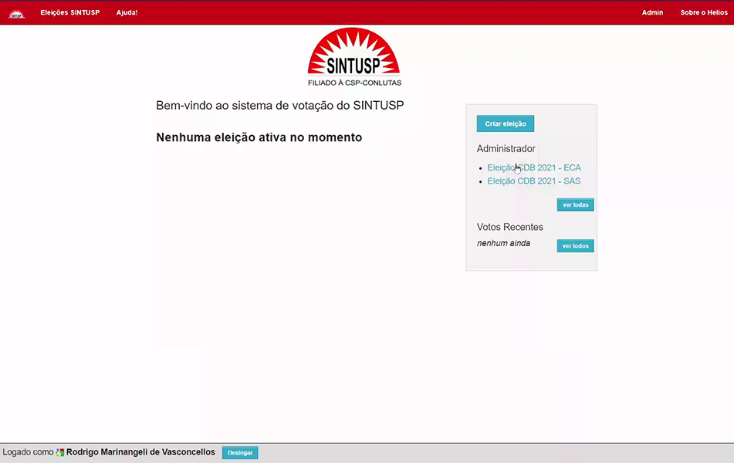Open Eleição CDB 2021 - SAS
Screen dimensions: 734x463
534,181
